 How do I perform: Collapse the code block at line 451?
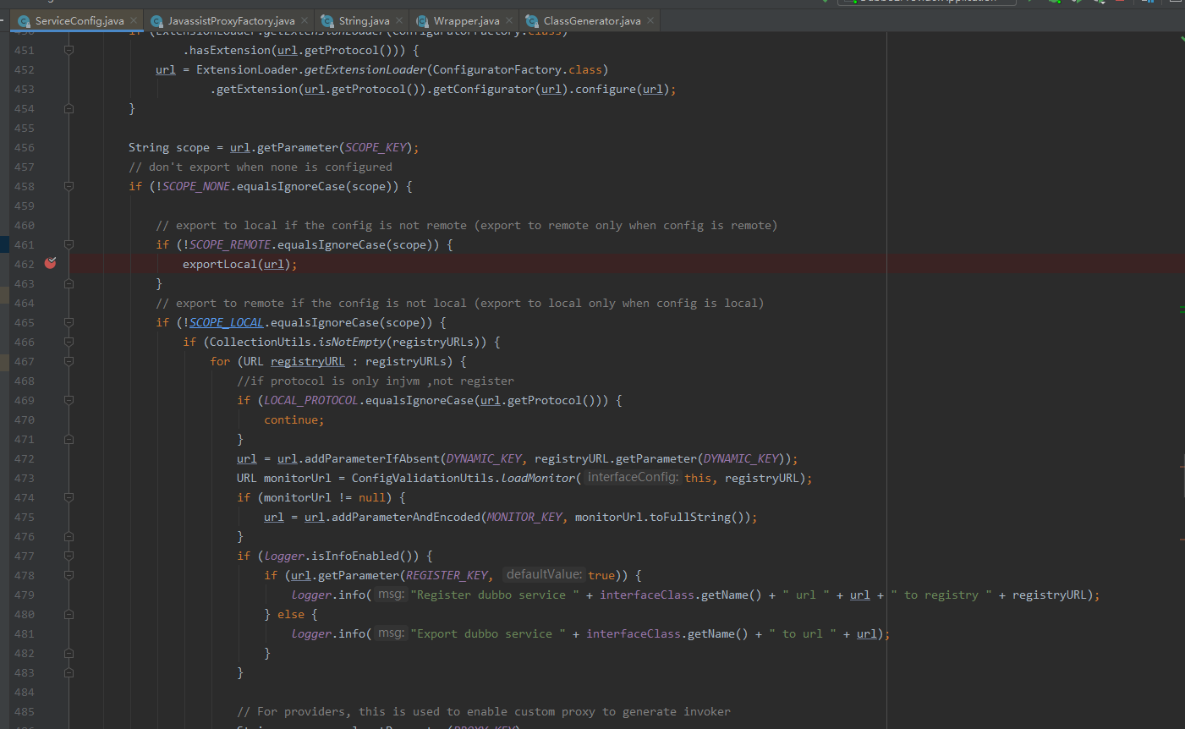69,50
